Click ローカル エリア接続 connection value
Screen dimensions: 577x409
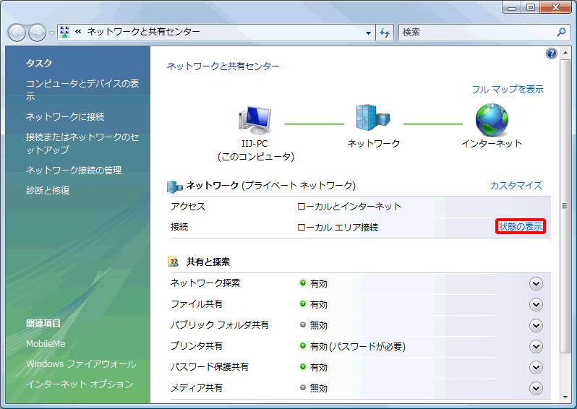pyautogui.click(x=338, y=228)
